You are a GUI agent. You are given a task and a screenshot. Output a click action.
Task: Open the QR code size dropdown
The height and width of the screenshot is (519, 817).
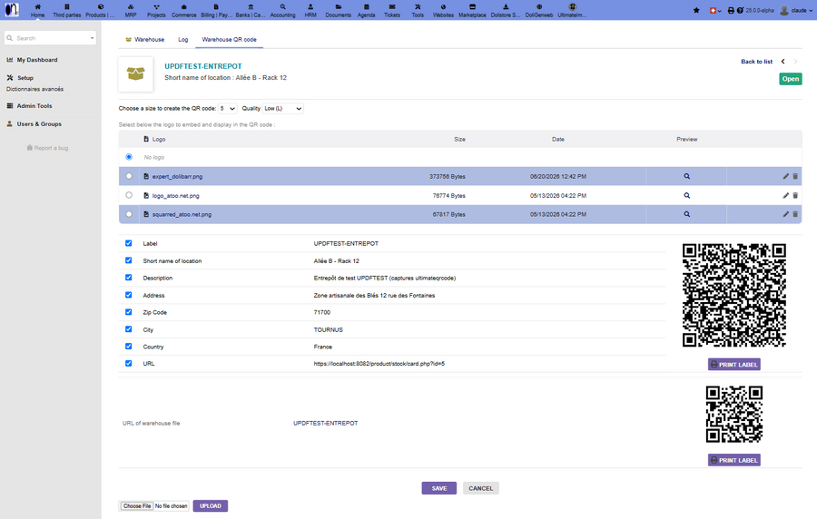pyautogui.click(x=227, y=108)
